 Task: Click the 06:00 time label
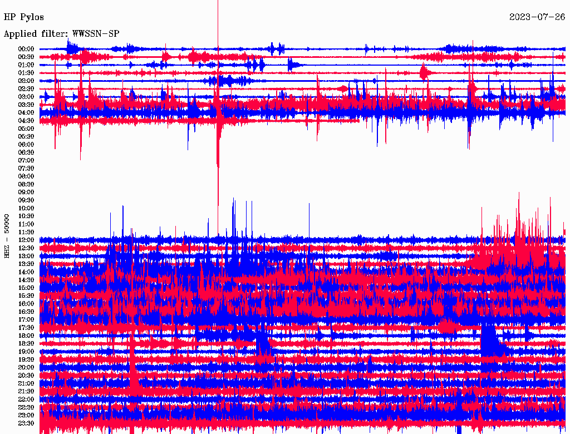[26, 144]
